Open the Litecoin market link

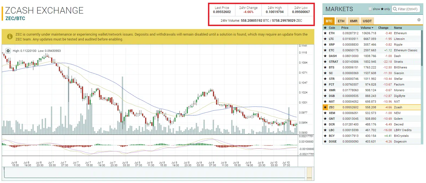pyautogui.click(x=399, y=39)
